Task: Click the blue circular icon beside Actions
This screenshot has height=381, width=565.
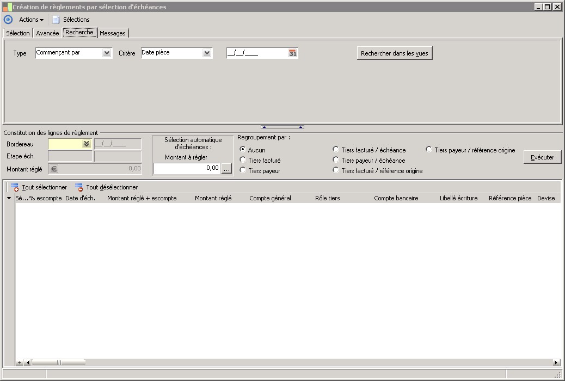Action: (8, 20)
